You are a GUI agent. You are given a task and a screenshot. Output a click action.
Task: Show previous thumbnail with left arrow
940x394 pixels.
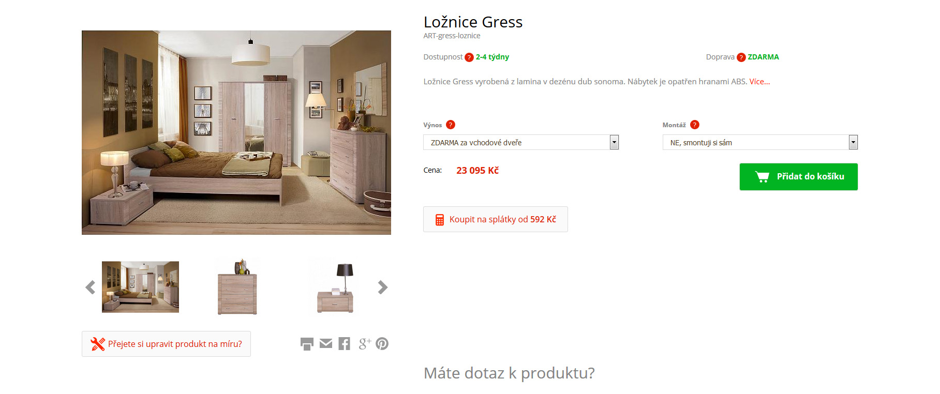tap(91, 287)
